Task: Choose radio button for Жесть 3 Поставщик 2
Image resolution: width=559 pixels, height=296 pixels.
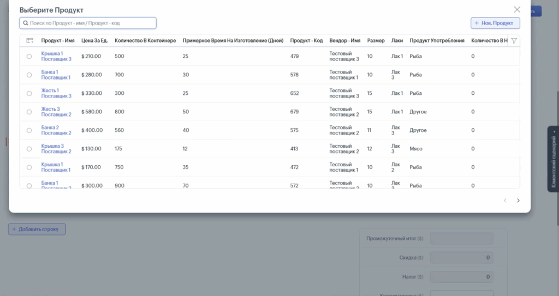Action: pyautogui.click(x=29, y=112)
